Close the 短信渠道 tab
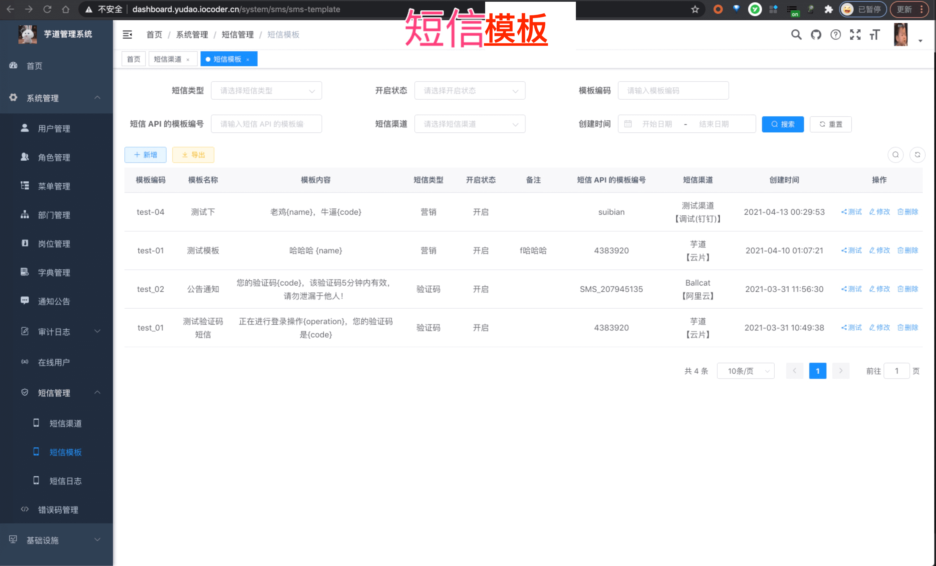The width and height of the screenshot is (936, 566). (188, 60)
